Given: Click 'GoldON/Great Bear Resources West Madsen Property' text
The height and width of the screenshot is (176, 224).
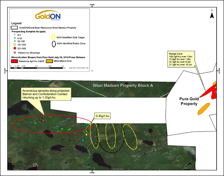Looking at the screenshot, I should point(48,28).
